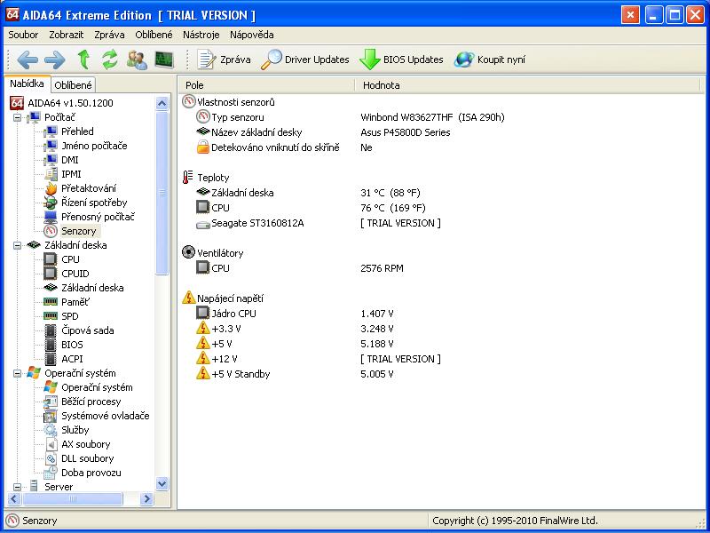
Task: Open the Nástroje menu
Action: (x=201, y=35)
